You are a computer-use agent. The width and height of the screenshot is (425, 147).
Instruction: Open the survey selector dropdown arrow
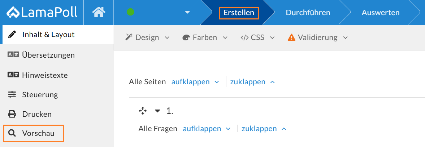[x=187, y=12]
